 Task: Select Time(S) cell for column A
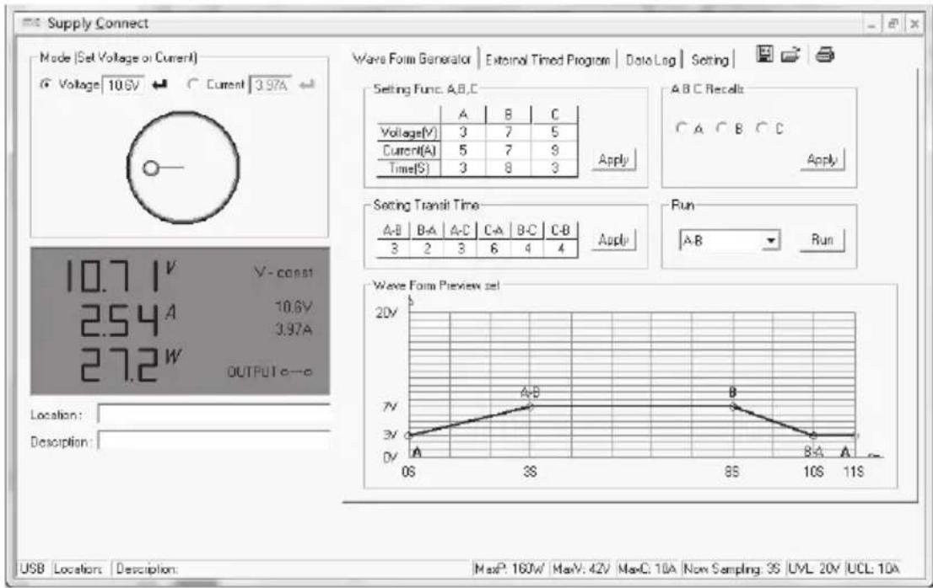click(x=463, y=168)
